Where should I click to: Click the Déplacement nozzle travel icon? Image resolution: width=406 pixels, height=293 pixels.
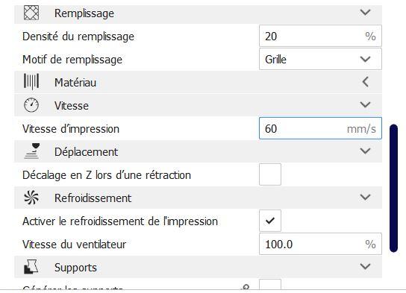[x=32, y=151]
